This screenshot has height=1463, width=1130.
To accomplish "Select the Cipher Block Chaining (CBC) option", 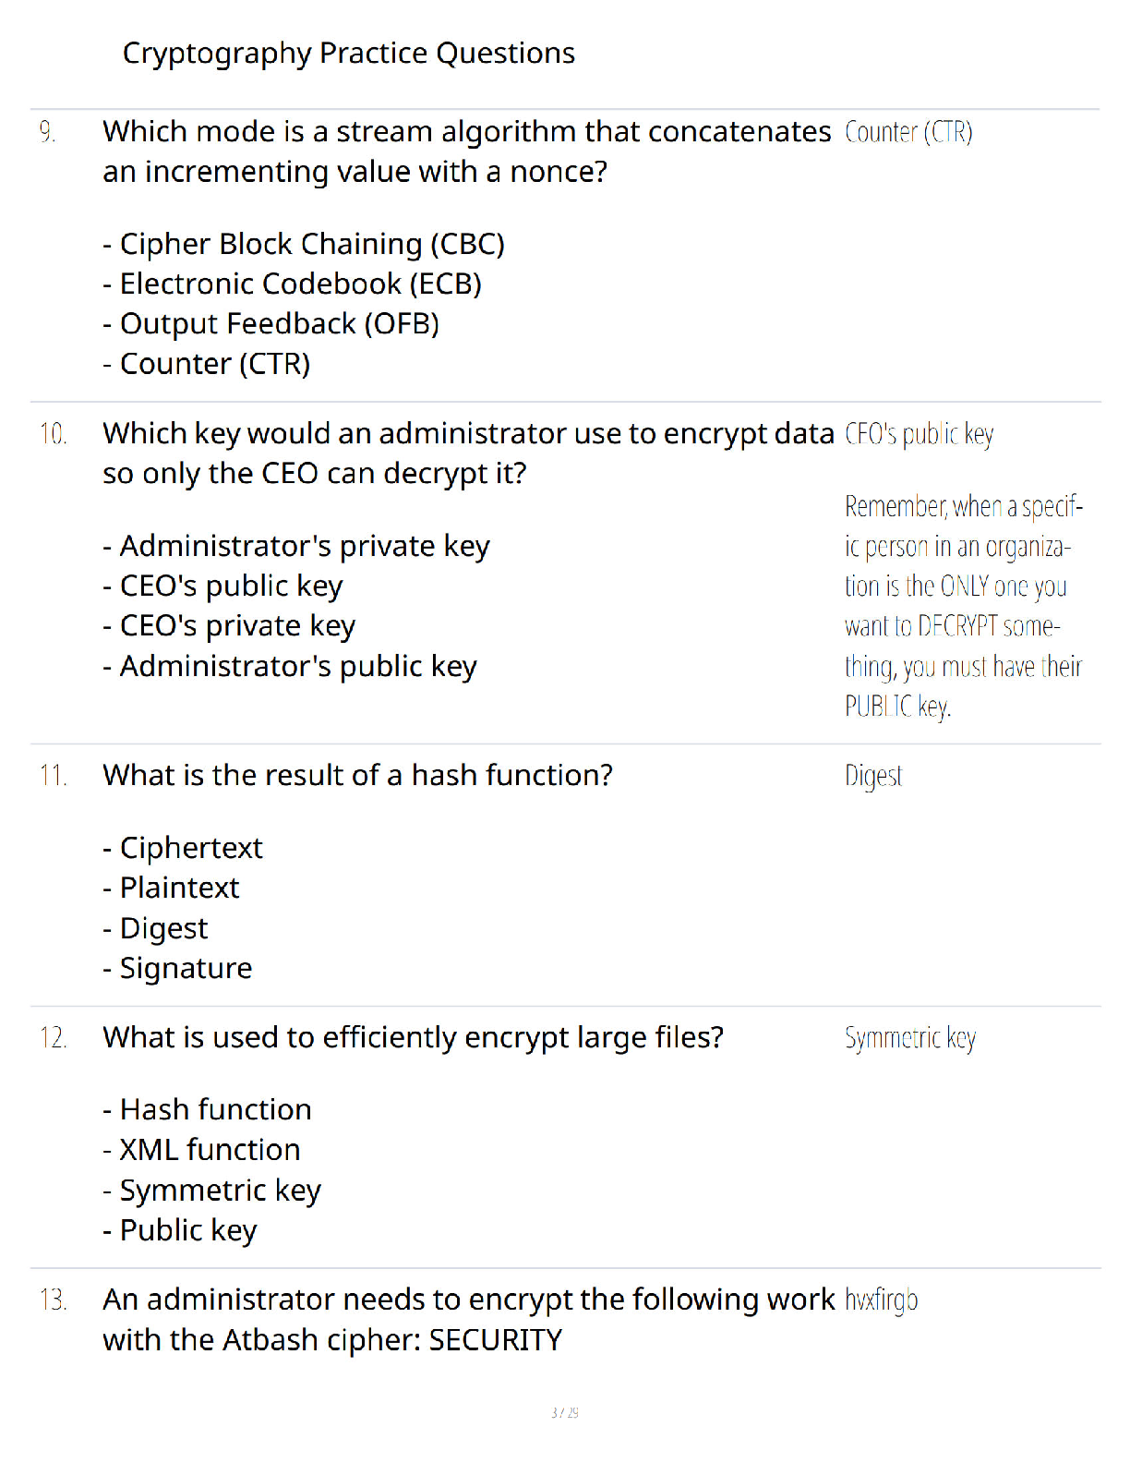I will 304,244.
